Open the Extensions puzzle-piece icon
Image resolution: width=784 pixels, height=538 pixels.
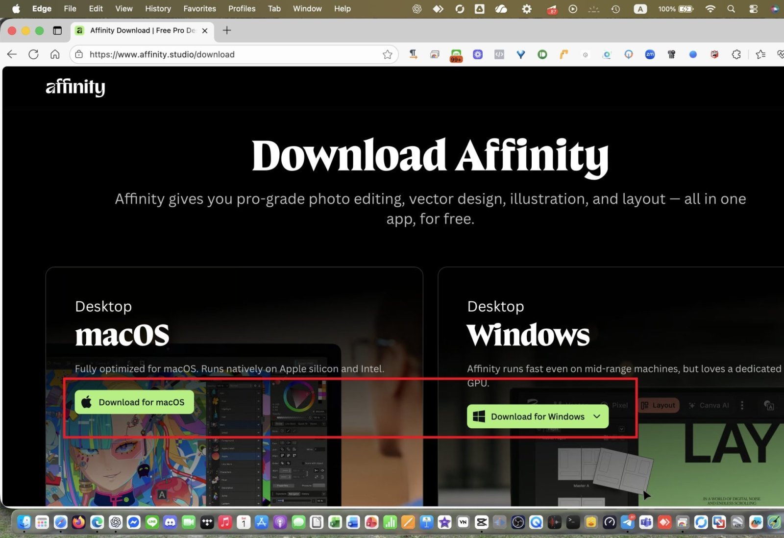tap(736, 54)
